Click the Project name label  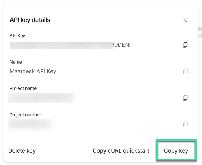23,88
